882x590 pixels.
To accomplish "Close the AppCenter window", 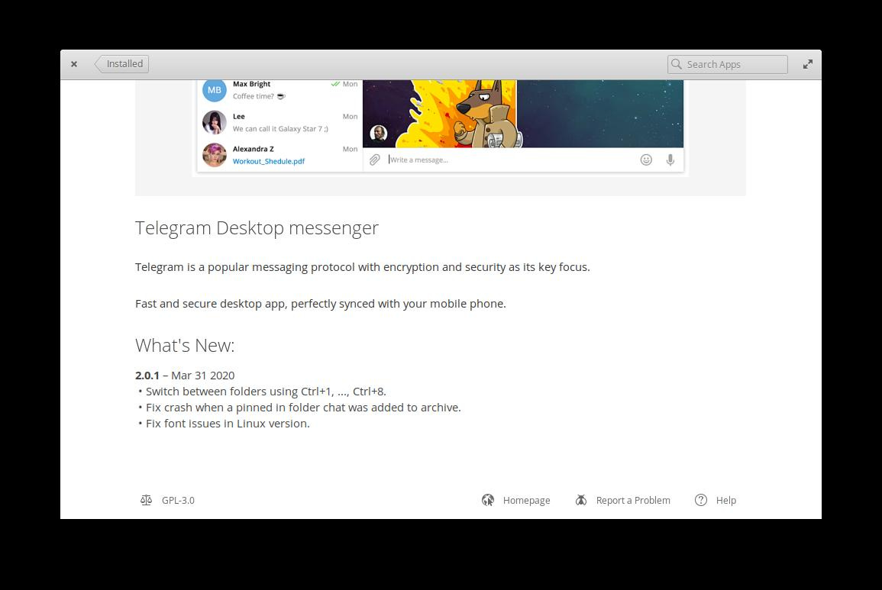I will 73,64.
